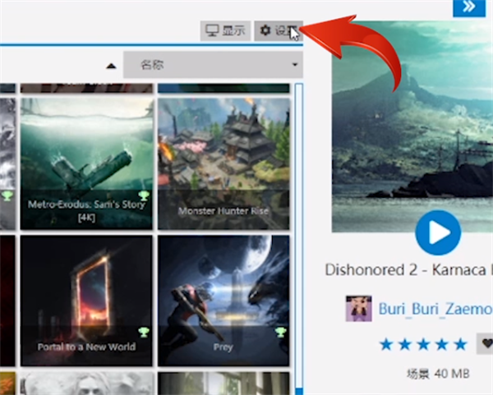Click Buri_Buri_Zaemon's avatar image
The image size is (493, 395).
(x=359, y=310)
